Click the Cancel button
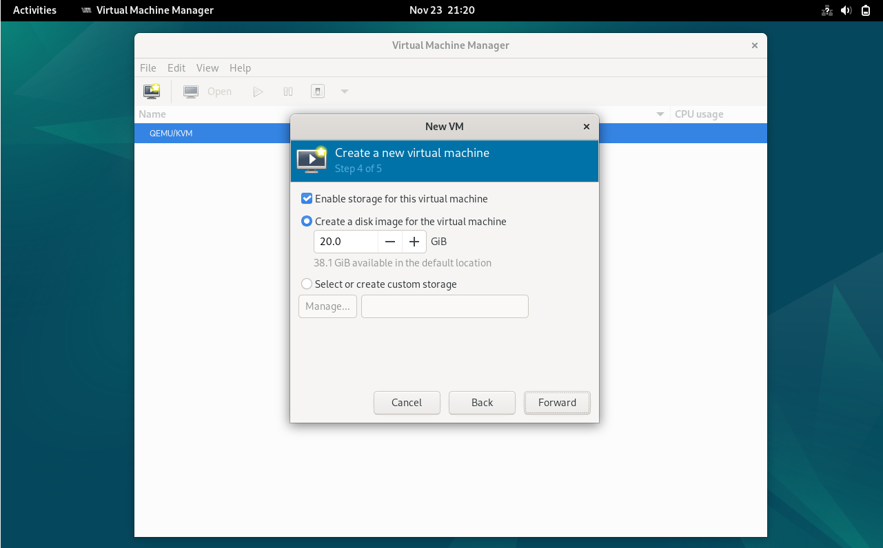 [x=407, y=403]
